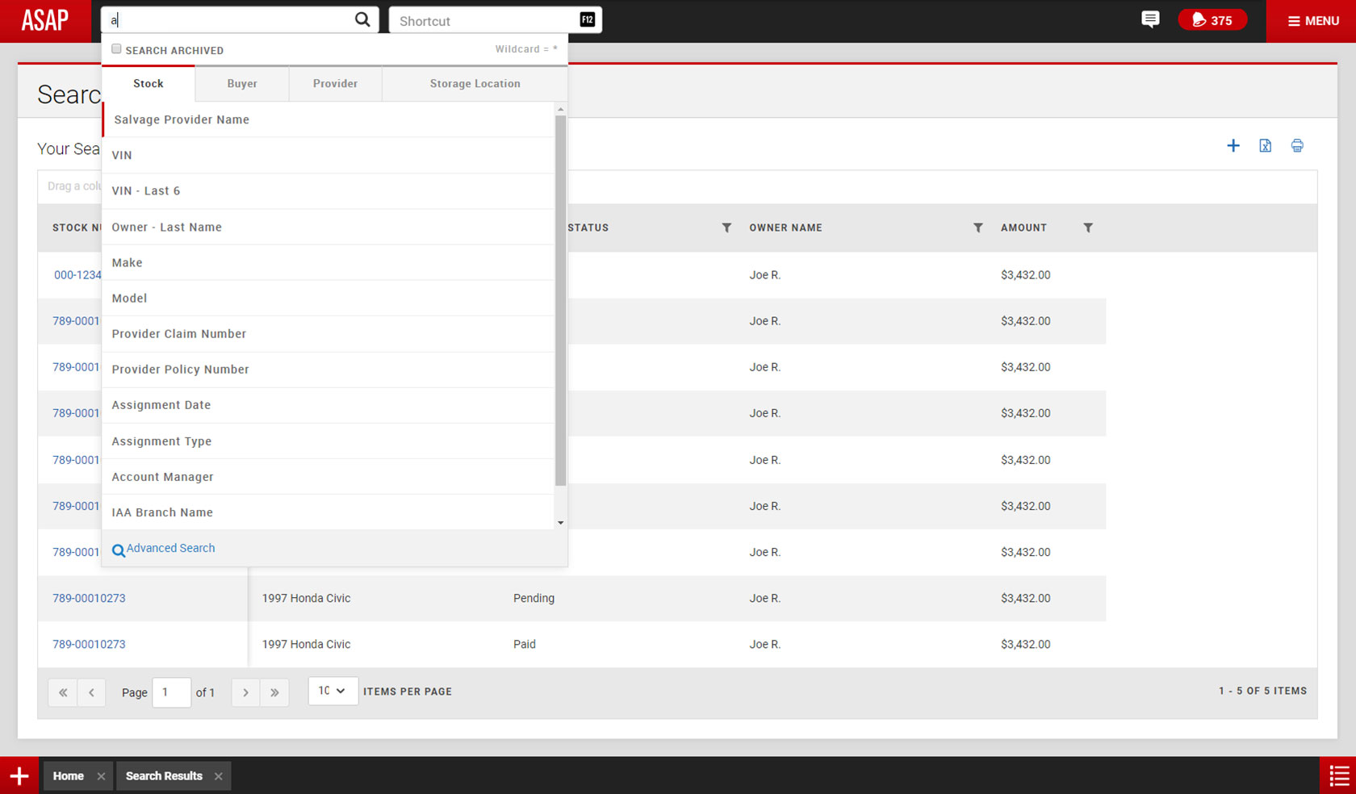Export results with the Excel icon

[1265, 146]
